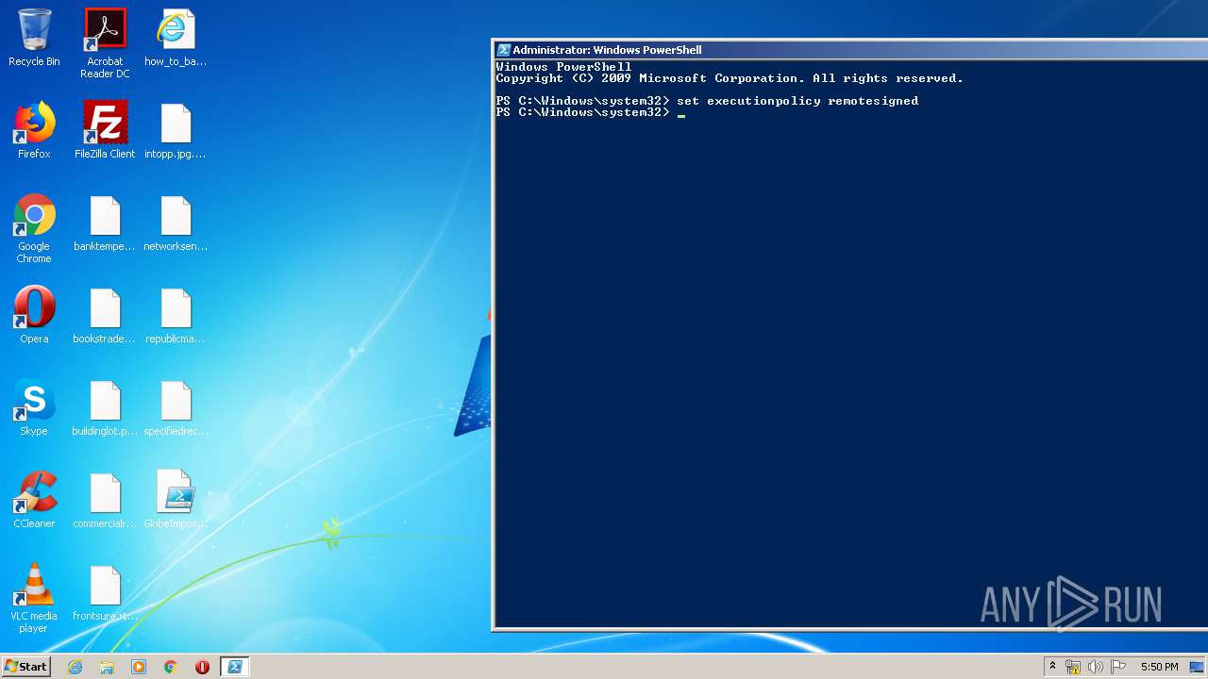This screenshot has height=679, width=1208.
Task: Select the intopp.jpg file icon
Action: [x=176, y=130]
